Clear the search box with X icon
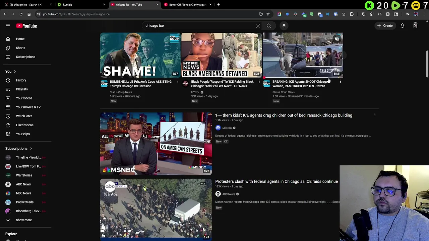The image size is (429, 241). coord(258,25)
